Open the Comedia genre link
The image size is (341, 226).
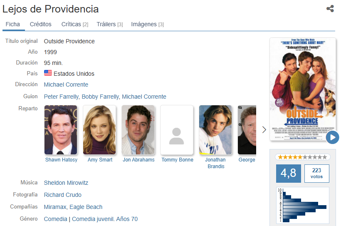click(x=55, y=219)
